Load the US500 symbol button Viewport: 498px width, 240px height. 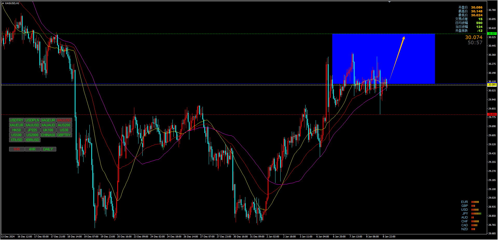click(x=17, y=135)
